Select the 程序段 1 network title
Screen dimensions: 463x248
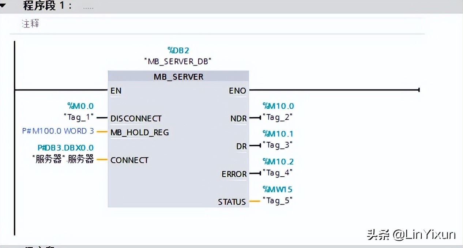pos(48,6)
